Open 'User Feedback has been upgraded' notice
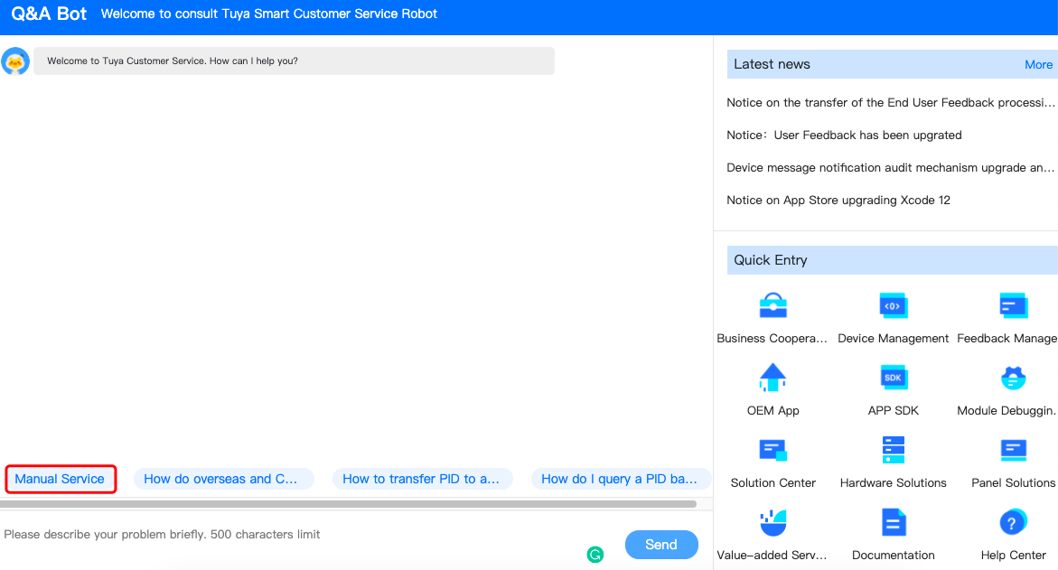The height and width of the screenshot is (570, 1058). (844, 135)
